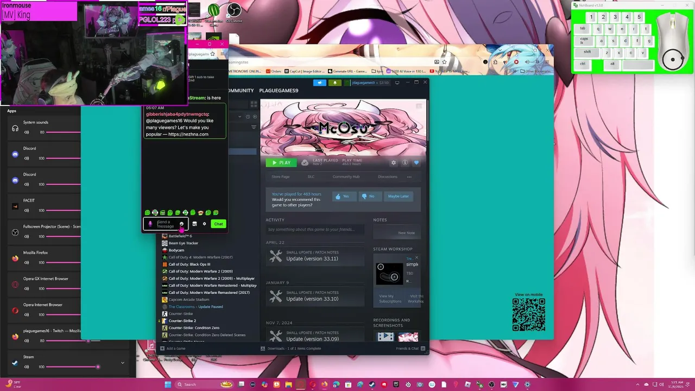Toggle the McOsu favorite heart icon
Image resolution: width=695 pixels, height=391 pixels.
click(416, 162)
